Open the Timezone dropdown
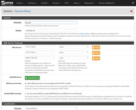Image resolution: width=136 pixels, height=110 pixels. pyautogui.click(x=51, y=109)
